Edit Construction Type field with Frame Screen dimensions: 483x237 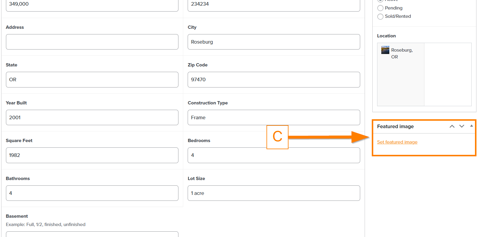click(274, 117)
